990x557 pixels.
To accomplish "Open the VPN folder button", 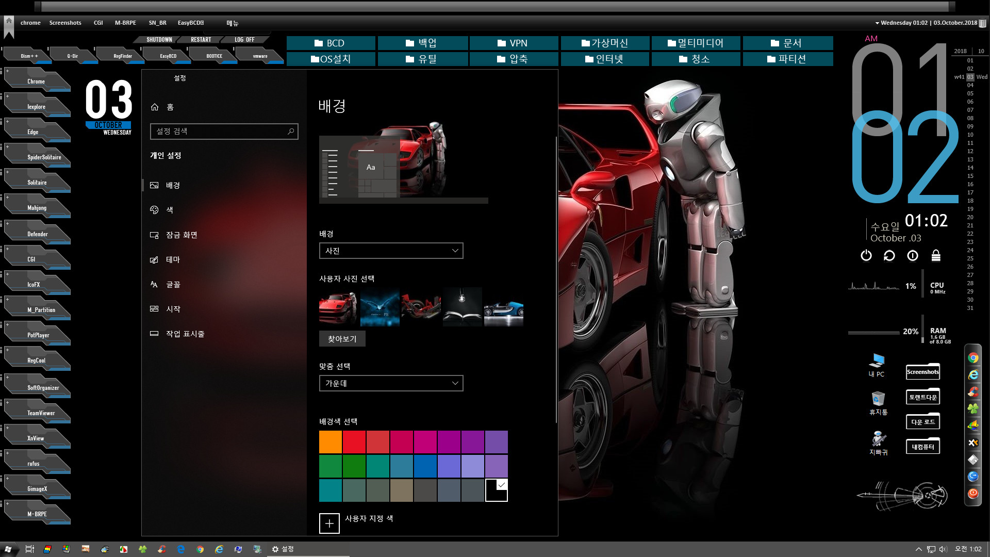I will [x=514, y=43].
